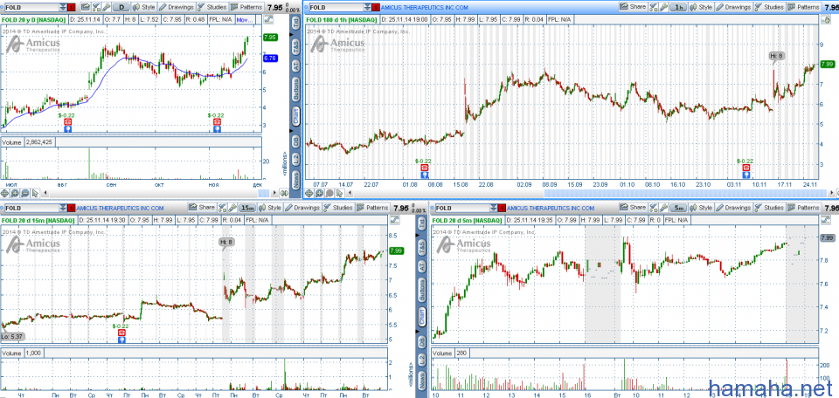Open DB tab on upper side panel
This screenshot has width=839, height=398.
coord(295,141)
